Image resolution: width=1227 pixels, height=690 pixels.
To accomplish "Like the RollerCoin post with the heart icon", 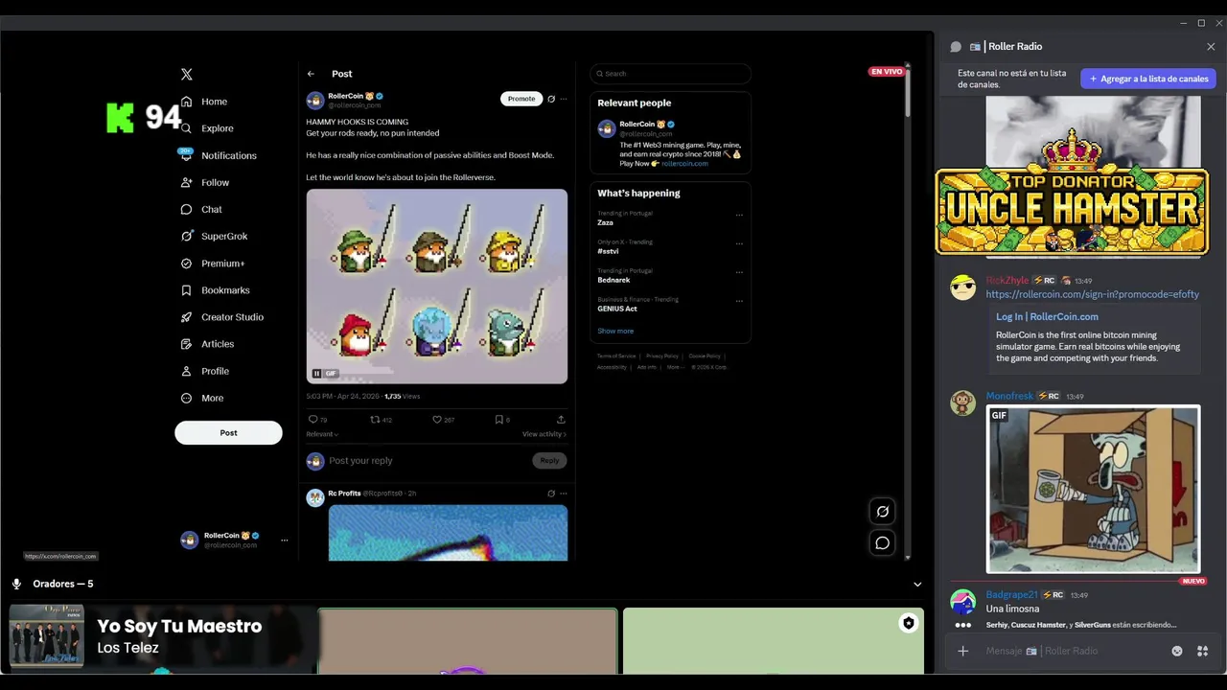I will point(443,420).
